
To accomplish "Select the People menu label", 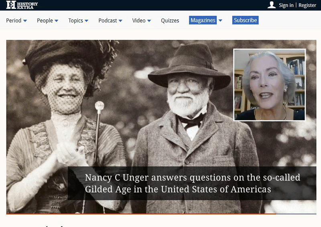I will pos(45,20).
